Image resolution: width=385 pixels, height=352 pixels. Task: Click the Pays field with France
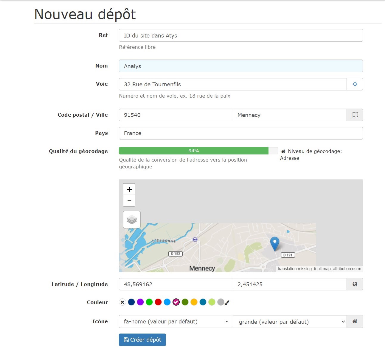(x=240, y=133)
